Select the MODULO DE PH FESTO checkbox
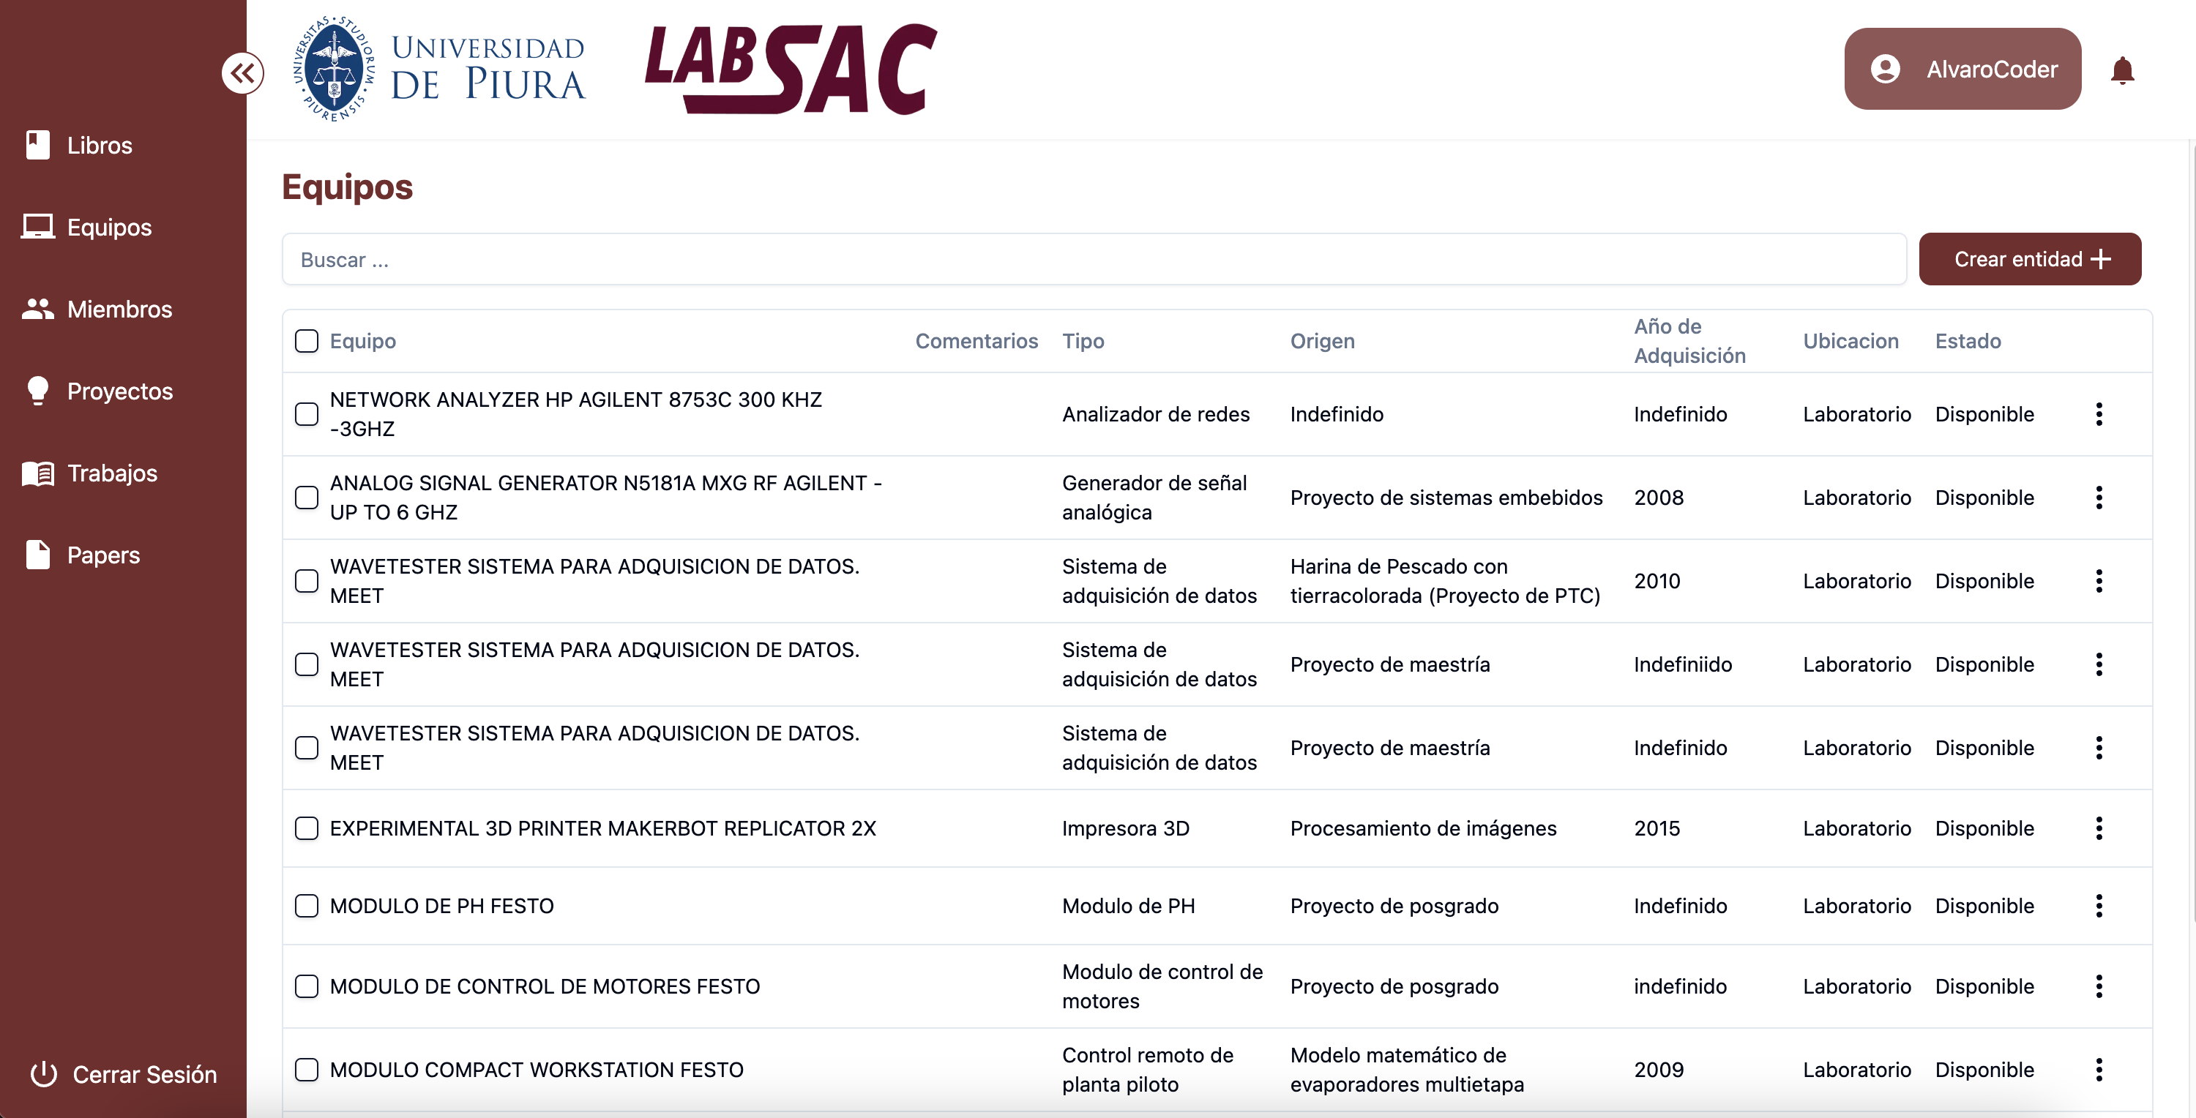Viewport: 2196px width, 1118px height. coord(306,906)
